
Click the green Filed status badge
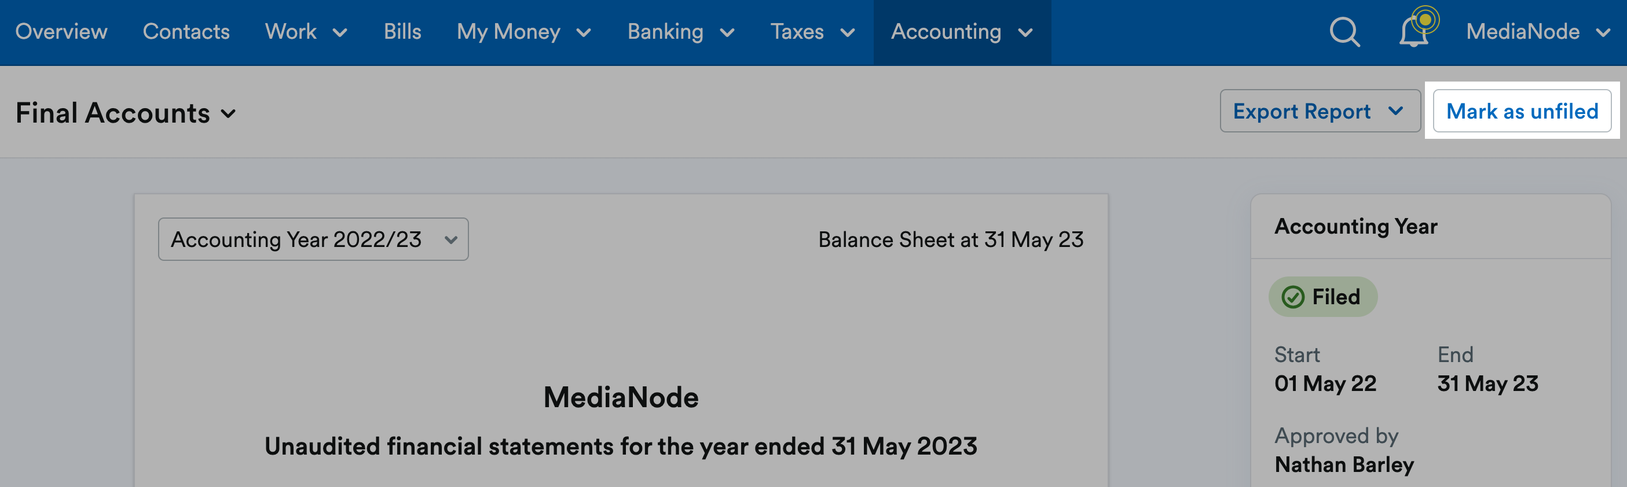click(x=1322, y=297)
